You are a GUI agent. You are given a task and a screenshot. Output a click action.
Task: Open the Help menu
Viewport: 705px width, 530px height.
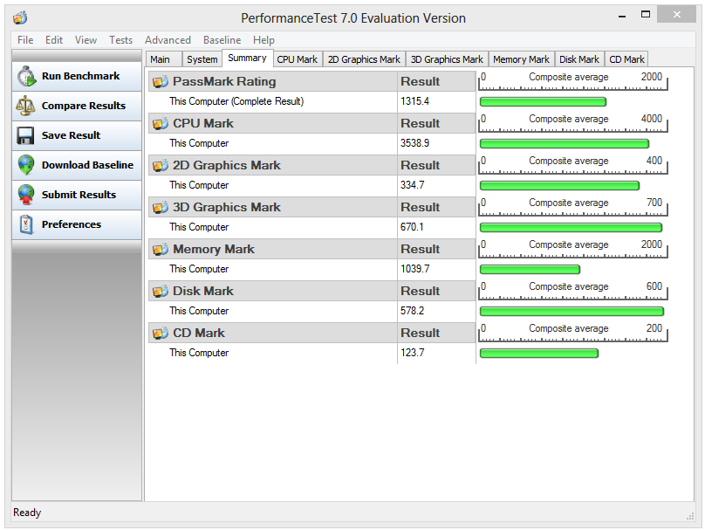(x=264, y=40)
